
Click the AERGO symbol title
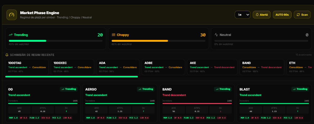click(x=91, y=89)
